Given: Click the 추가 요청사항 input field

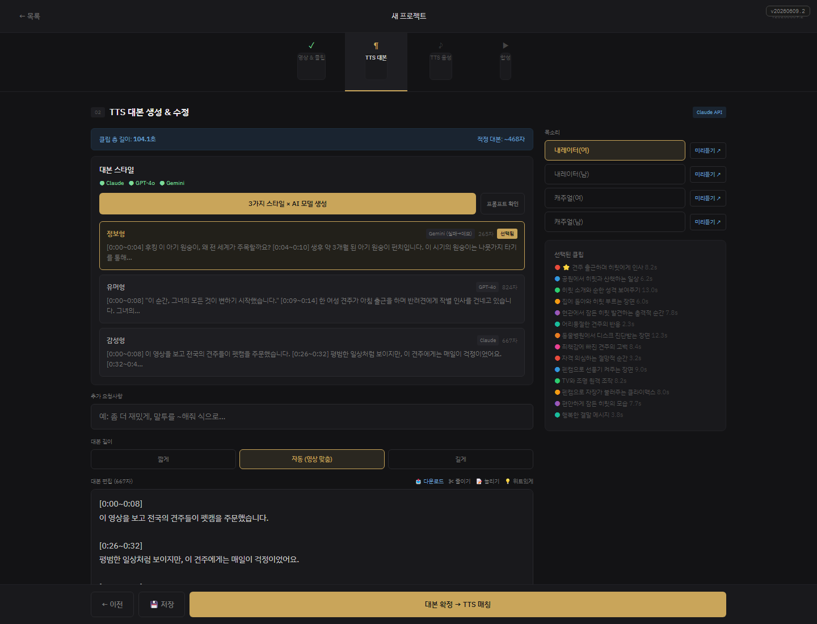Looking at the screenshot, I should point(312,416).
